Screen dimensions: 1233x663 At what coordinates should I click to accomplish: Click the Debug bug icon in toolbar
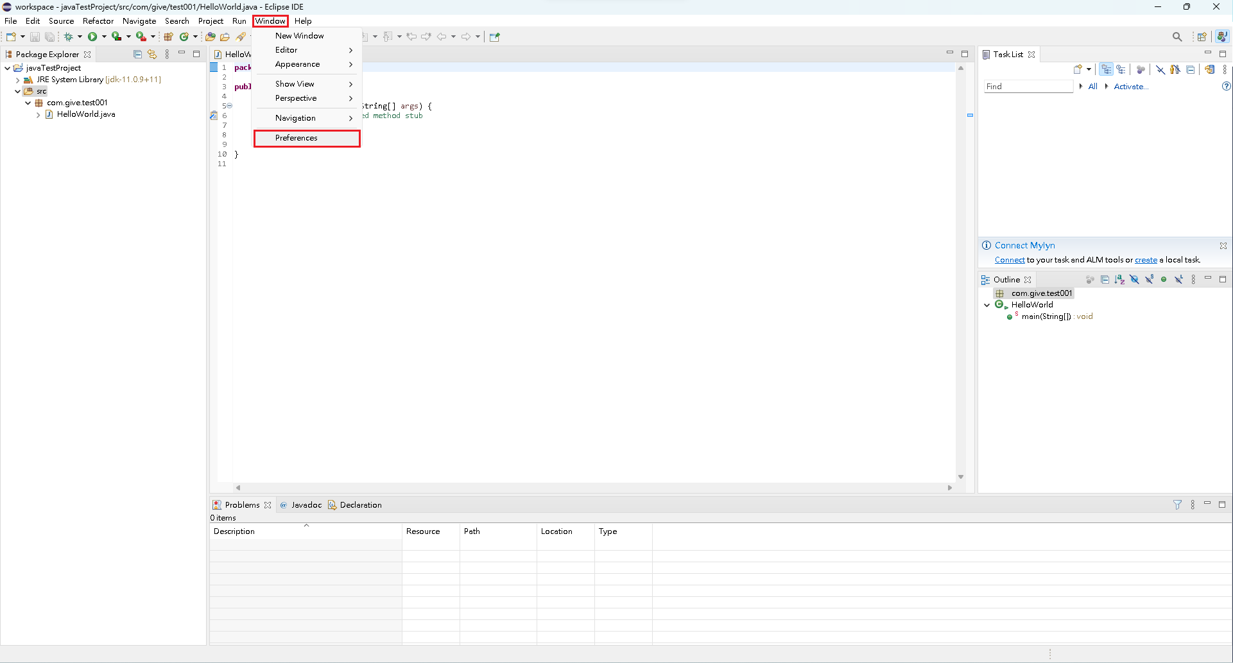(68, 37)
